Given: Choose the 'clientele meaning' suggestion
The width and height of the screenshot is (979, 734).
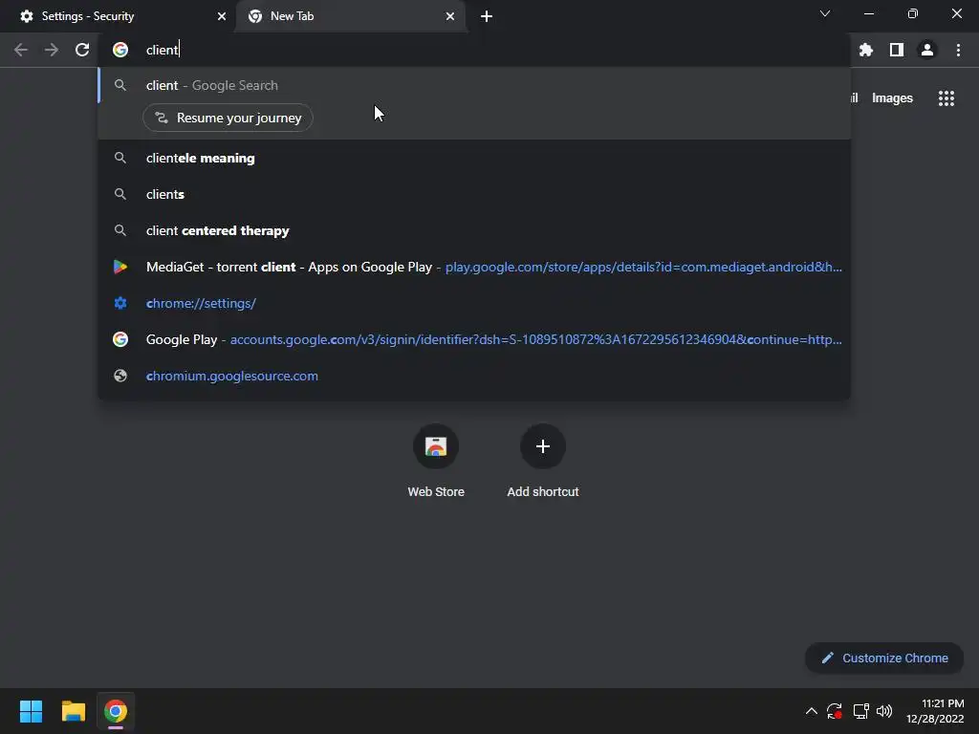Looking at the screenshot, I should tap(474, 159).
